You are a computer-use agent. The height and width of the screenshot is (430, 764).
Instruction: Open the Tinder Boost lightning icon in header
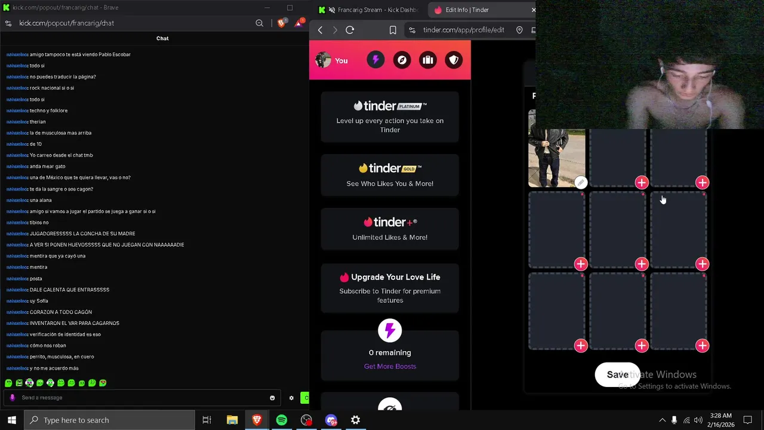(375, 60)
